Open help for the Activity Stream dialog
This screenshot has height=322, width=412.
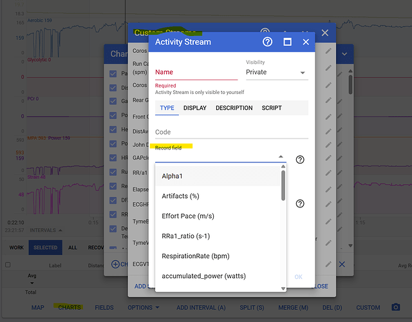click(x=267, y=42)
